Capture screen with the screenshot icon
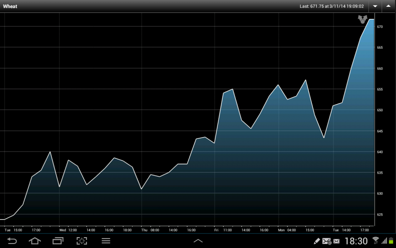 click(x=82, y=241)
